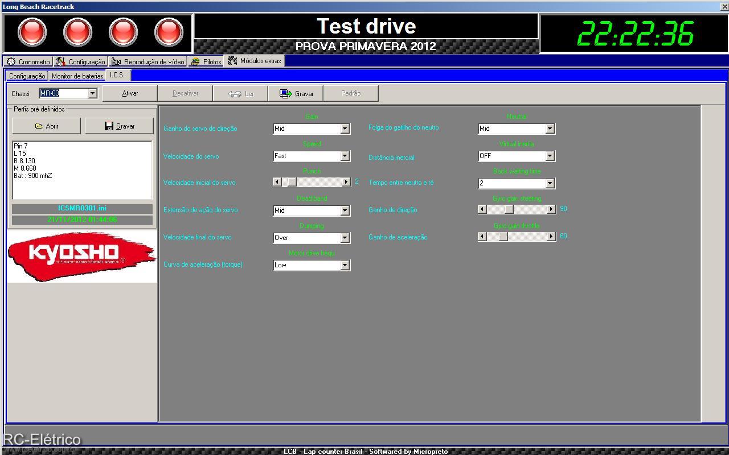Open the Distância inercial dropdown
The height and width of the screenshot is (455, 729).
(550, 156)
